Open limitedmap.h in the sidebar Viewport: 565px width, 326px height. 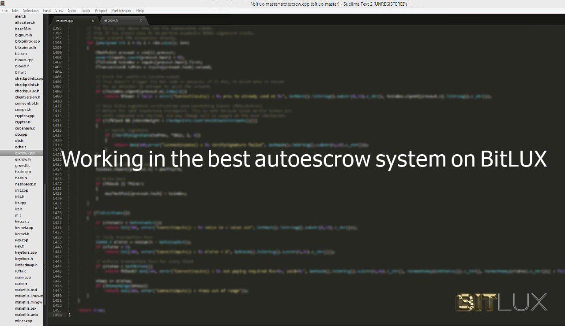tap(26, 265)
